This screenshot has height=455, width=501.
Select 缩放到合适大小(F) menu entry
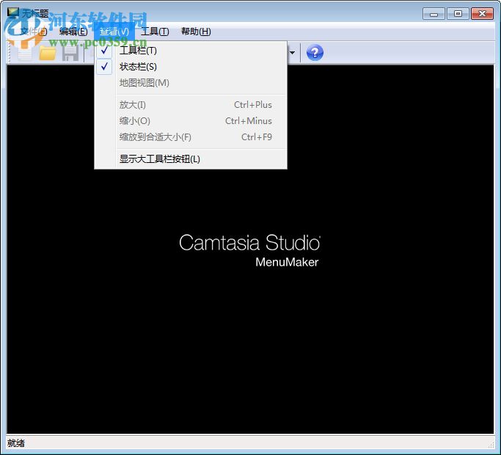[x=191, y=136]
